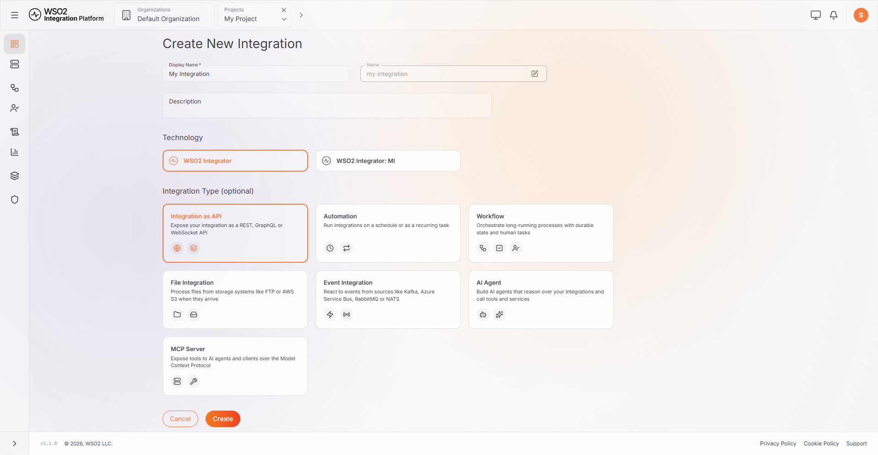Expand the left sidebar
The height and width of the screenshot is (455, 878).
click(x=15, y=444)
